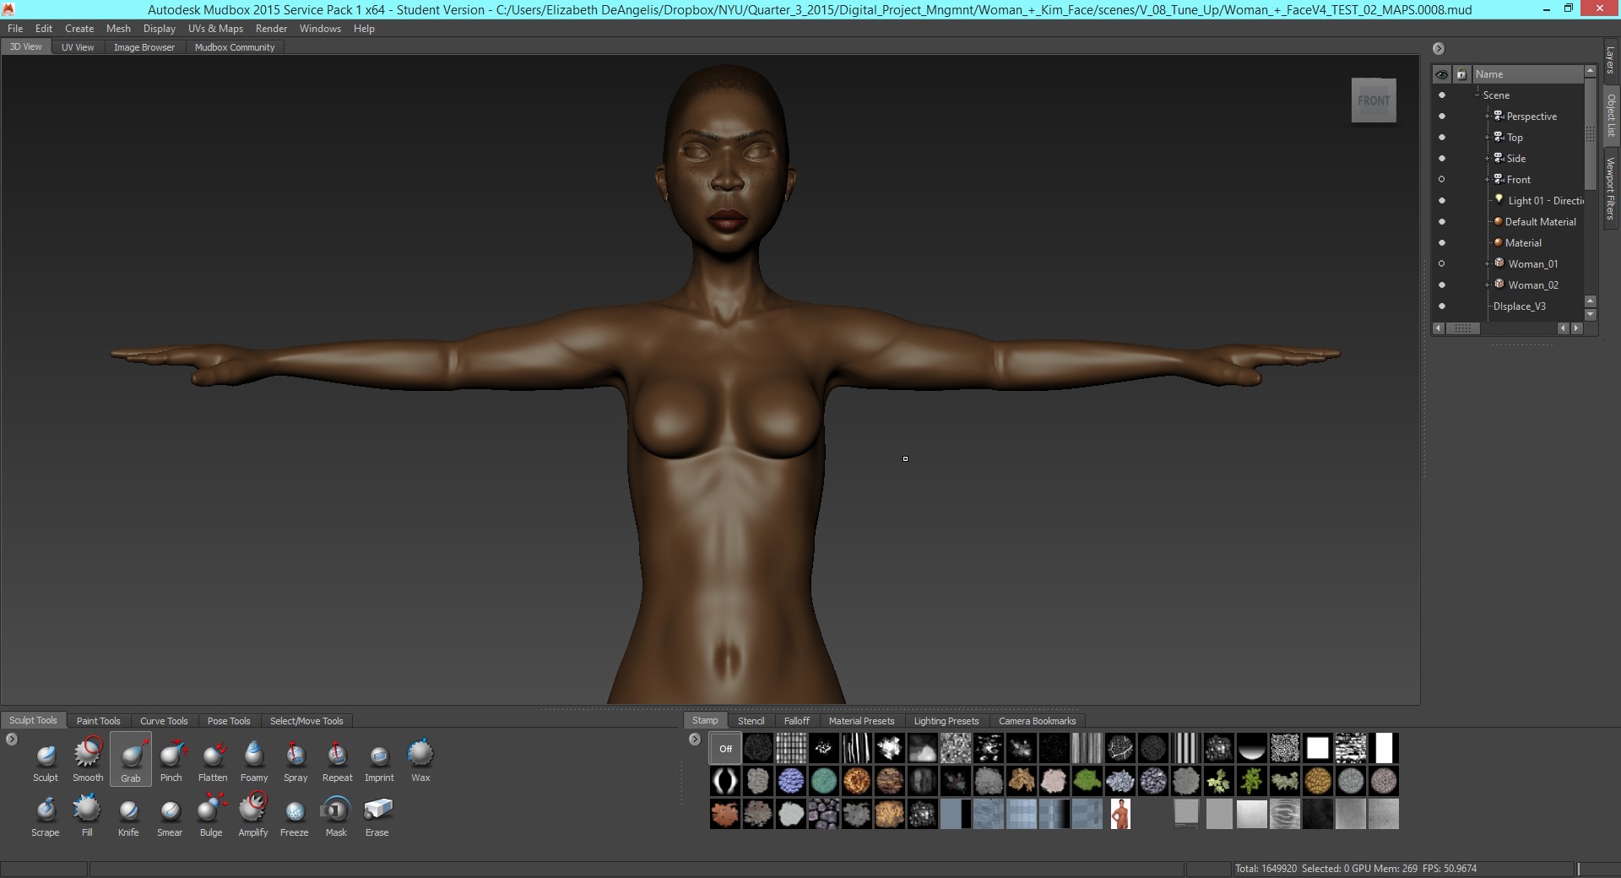This screenshot has width=1621, height=878.
Task: Click the lock column header icon
Action: point(1461,74)
